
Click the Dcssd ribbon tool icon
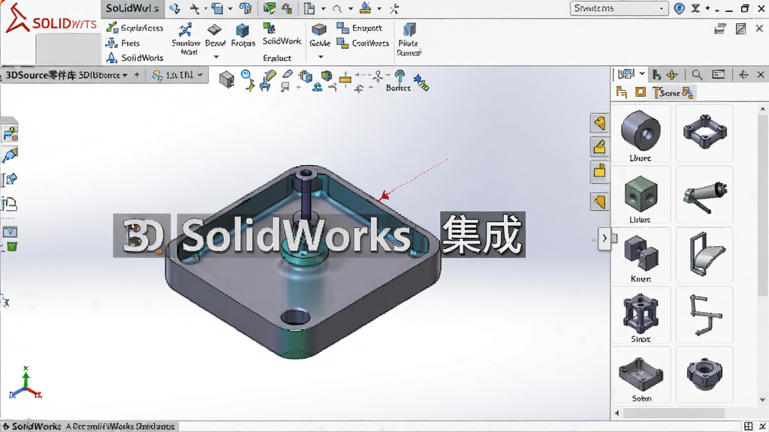click(214, 30)
